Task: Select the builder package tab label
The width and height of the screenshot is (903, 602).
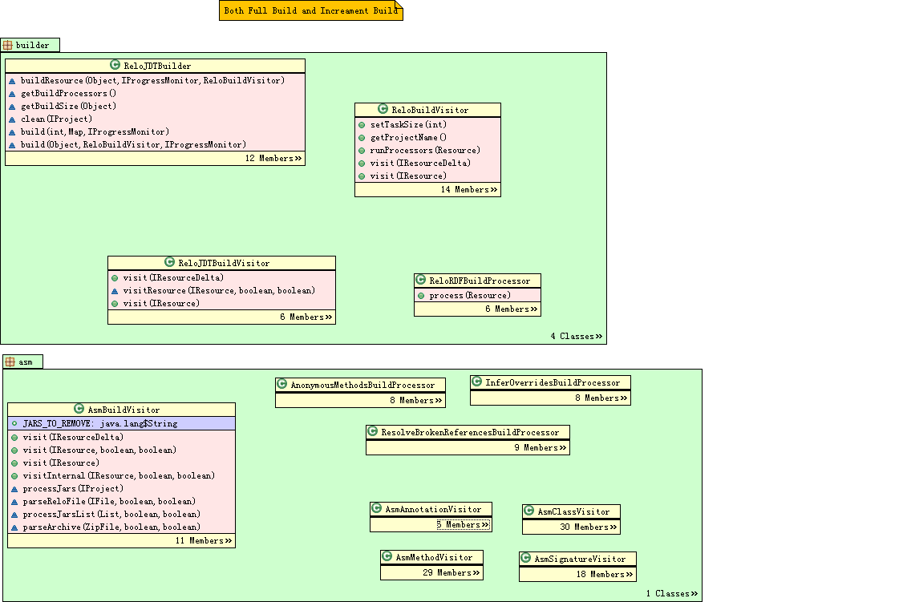Action: [32, 46]
